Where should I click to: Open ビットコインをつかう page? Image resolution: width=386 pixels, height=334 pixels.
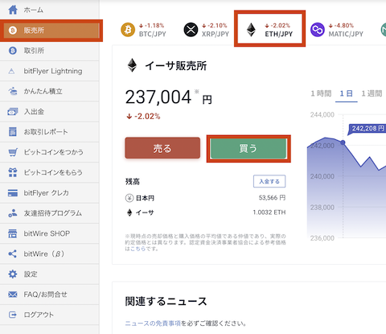(x=50, y=152)
